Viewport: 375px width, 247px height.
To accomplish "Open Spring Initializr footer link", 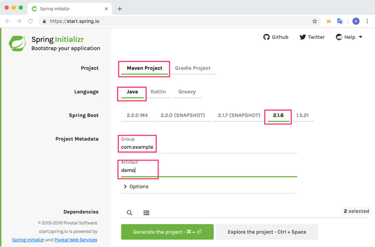I will tap(28, 240).
